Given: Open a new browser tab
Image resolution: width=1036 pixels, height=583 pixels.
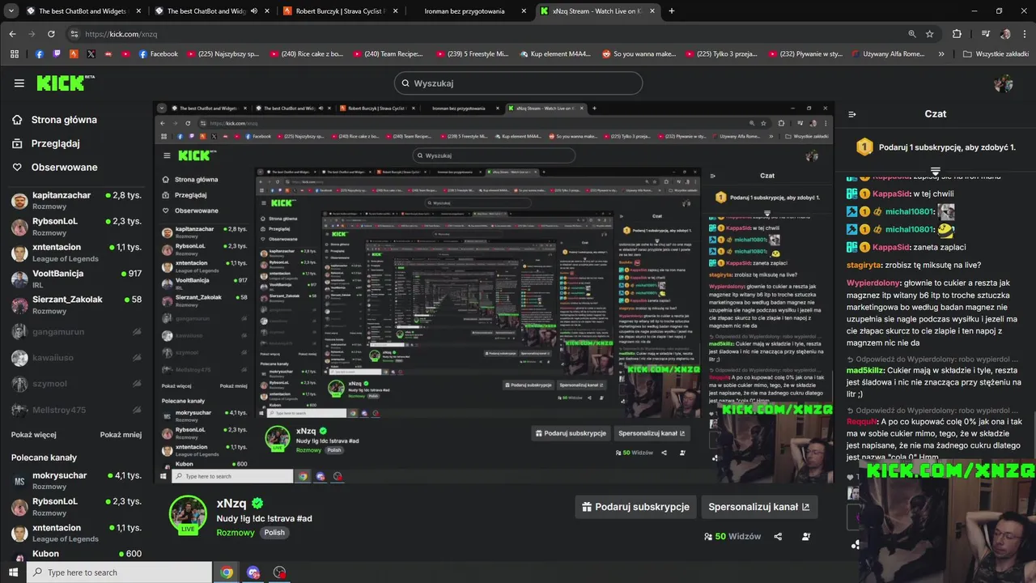Looking at the screenshot, I should coord(672,11).
